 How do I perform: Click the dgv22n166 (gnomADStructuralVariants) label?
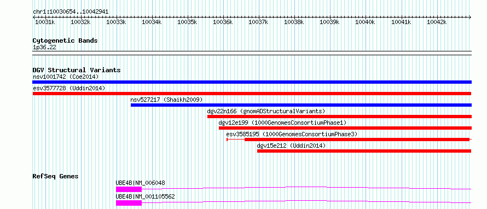coord(266,111)
